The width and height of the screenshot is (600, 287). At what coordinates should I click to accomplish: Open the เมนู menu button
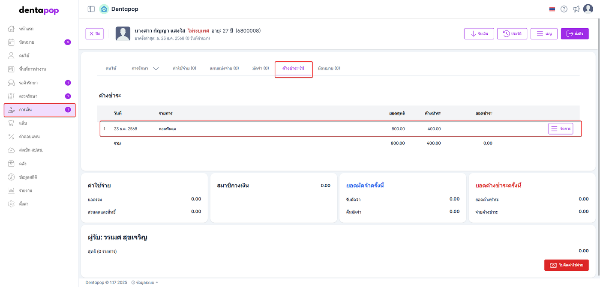pyautogui.click(x=544, y=34)
